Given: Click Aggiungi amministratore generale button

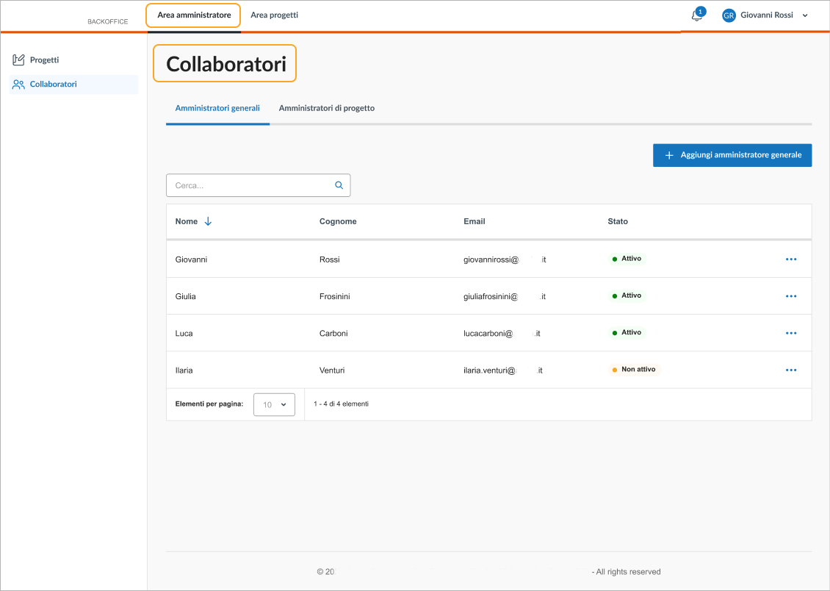Looking at the screenshot, I should [x=732, y=155].
